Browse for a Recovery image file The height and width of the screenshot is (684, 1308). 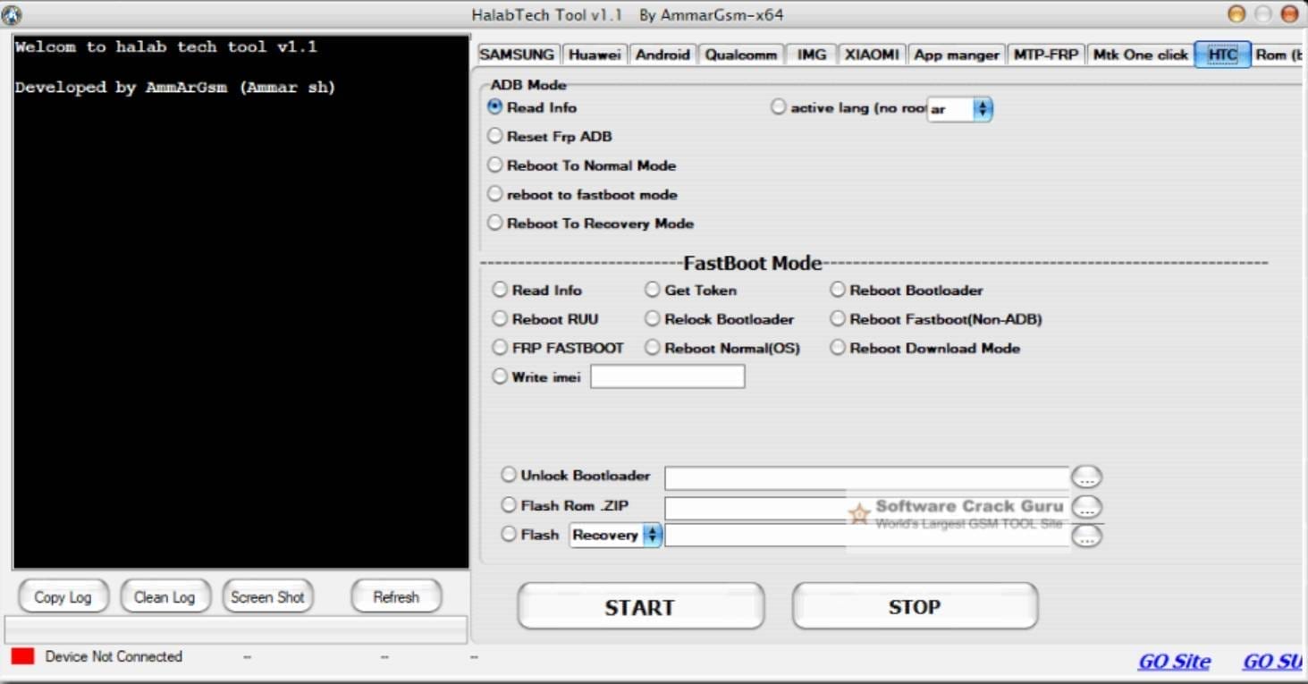coord(1086,536)
